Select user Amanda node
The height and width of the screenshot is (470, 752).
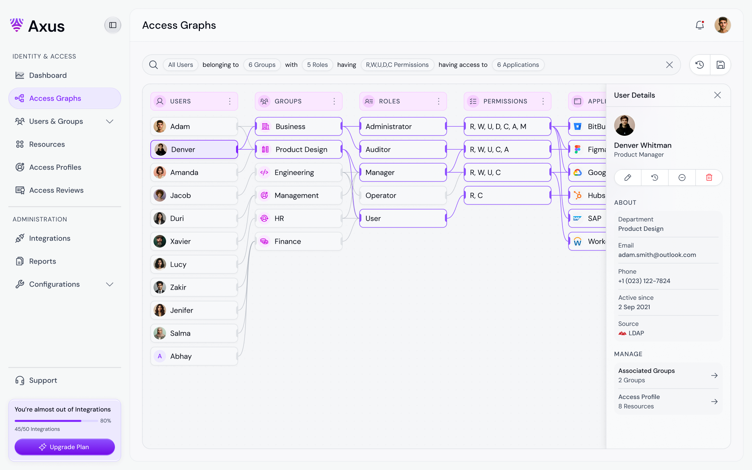coord(194,172)
